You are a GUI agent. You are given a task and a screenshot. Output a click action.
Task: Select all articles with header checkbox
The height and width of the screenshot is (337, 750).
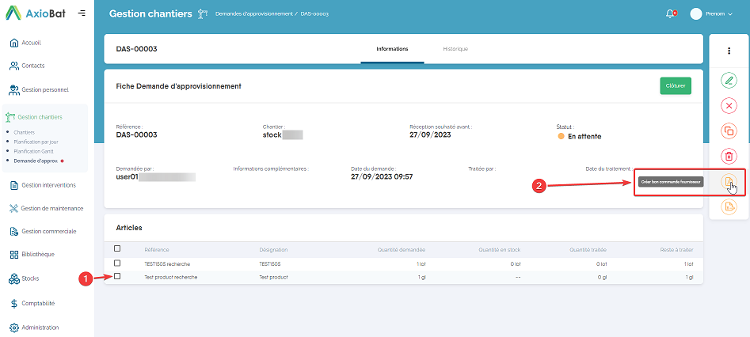click(x=118, y=248)
